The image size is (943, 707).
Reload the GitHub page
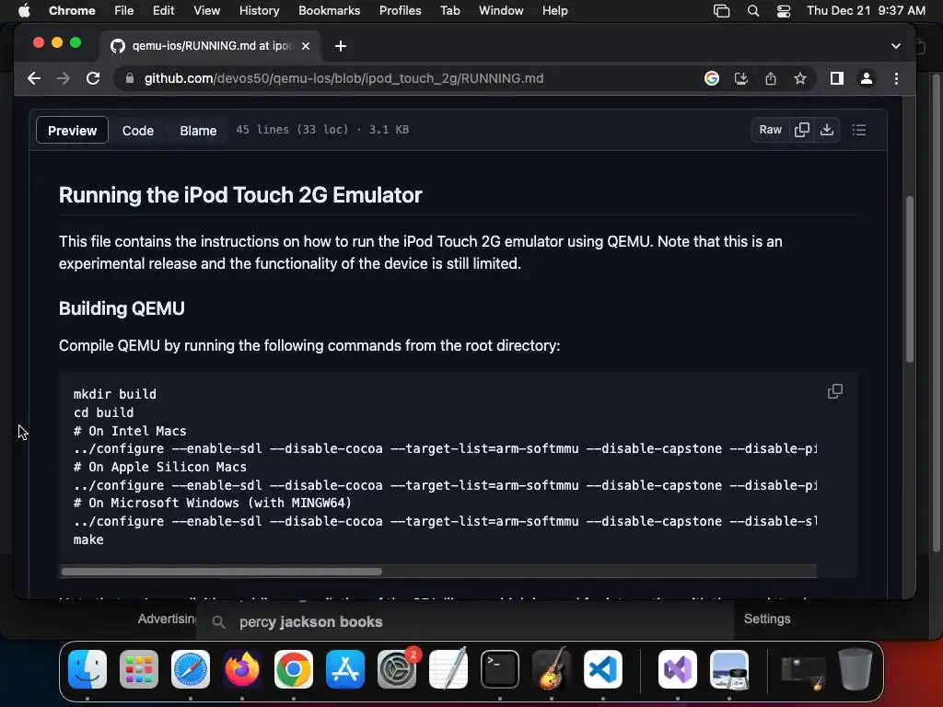click(x=93, y=78)
